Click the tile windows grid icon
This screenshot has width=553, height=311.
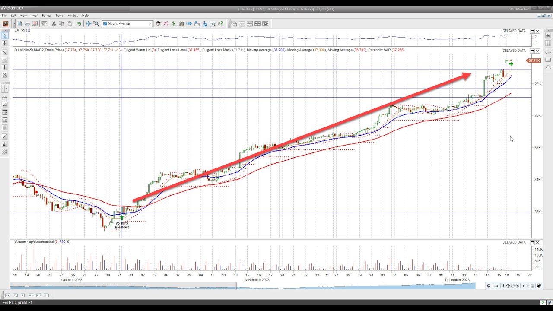click(x=257, y=24)
